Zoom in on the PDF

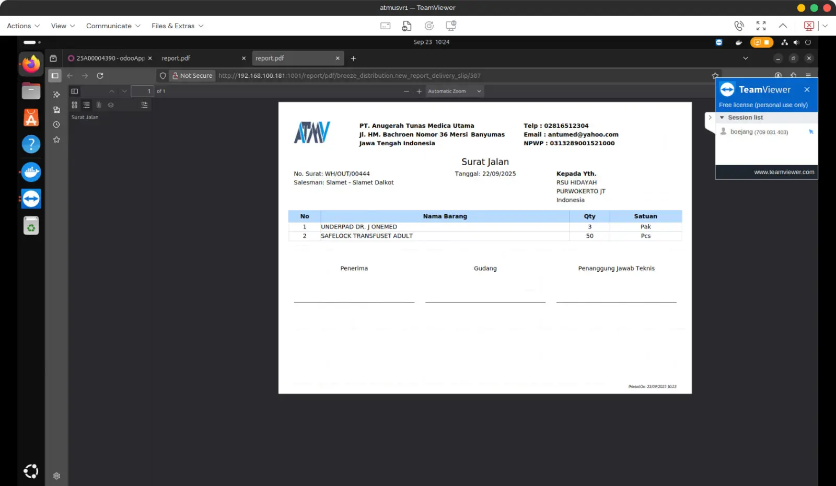(419, 91)
